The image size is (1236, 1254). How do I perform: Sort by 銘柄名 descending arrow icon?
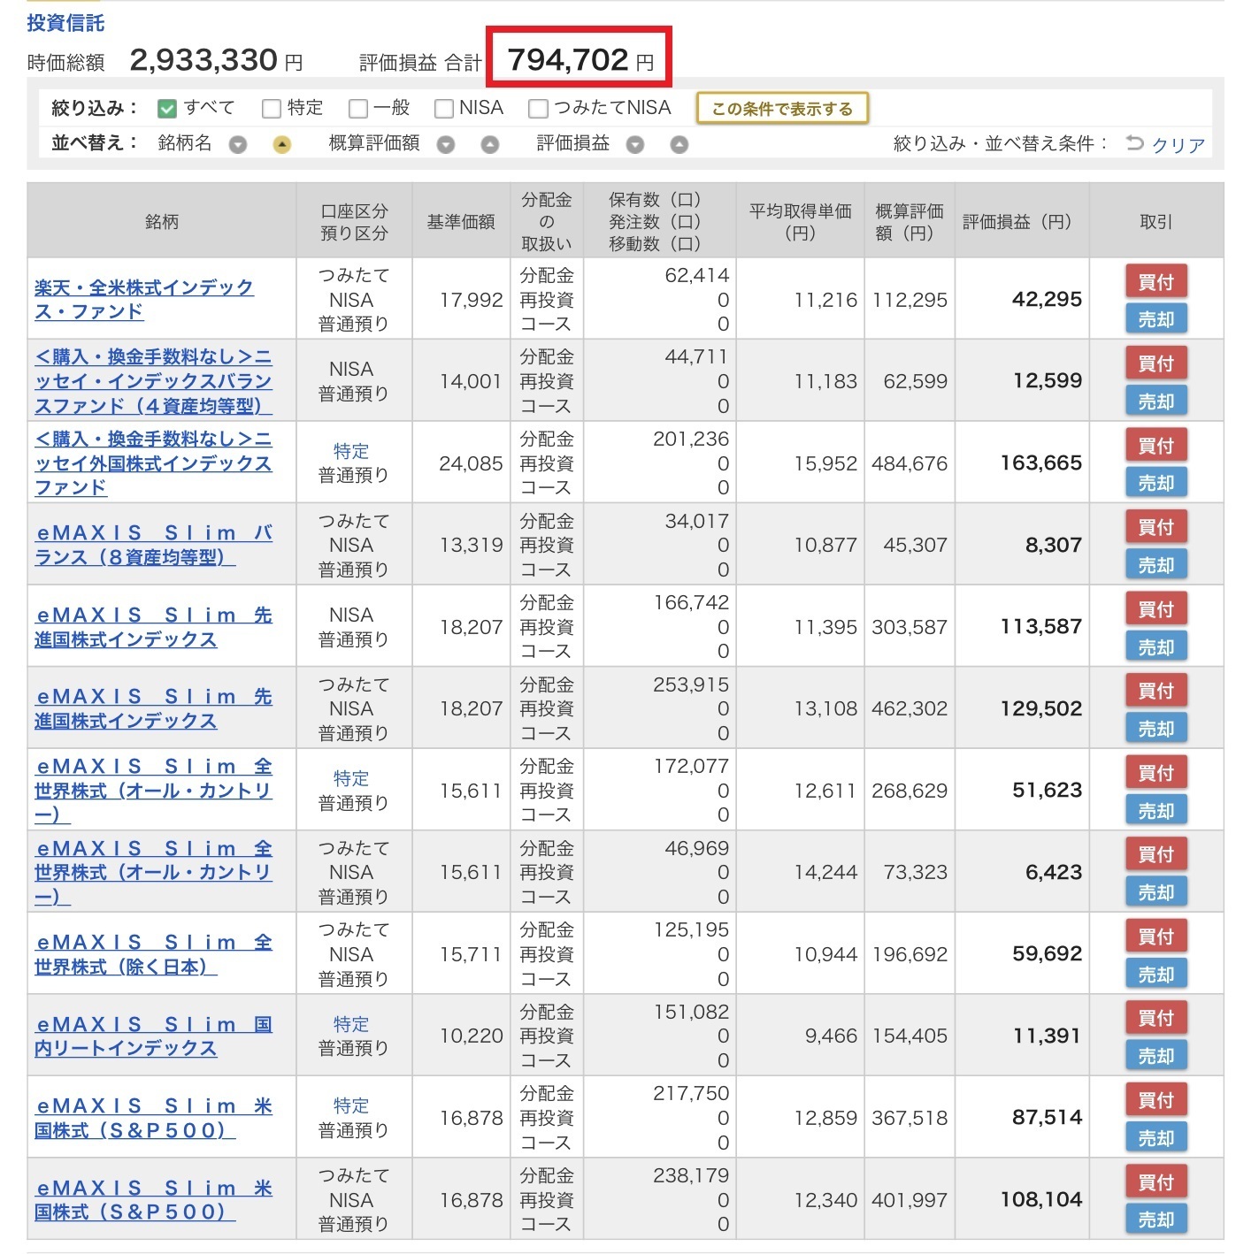point(238,145)
